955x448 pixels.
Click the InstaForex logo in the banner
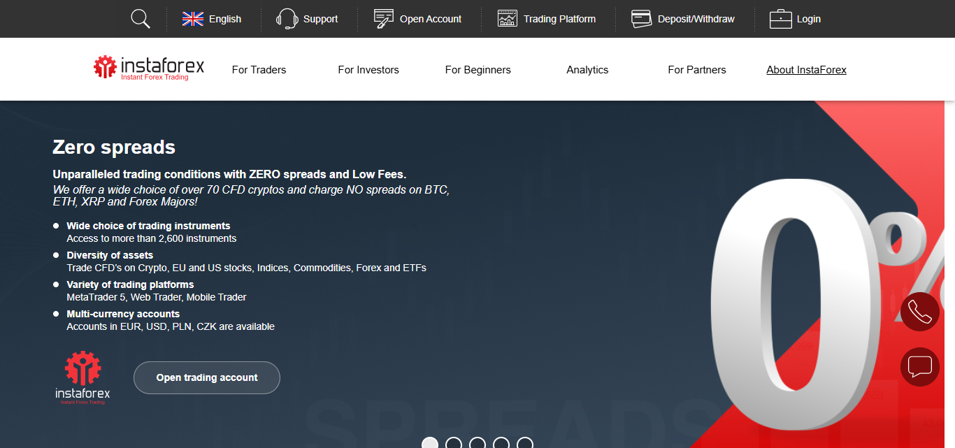click(x=82, y=378)
